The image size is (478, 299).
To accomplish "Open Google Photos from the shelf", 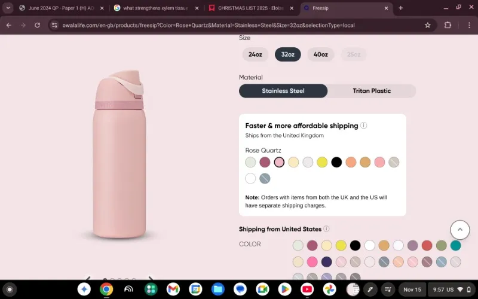I will (x=330, y=289).
